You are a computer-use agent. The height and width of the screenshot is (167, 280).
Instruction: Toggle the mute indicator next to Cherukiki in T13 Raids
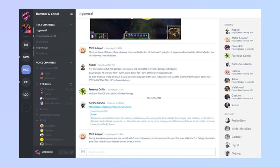(67, 90)
